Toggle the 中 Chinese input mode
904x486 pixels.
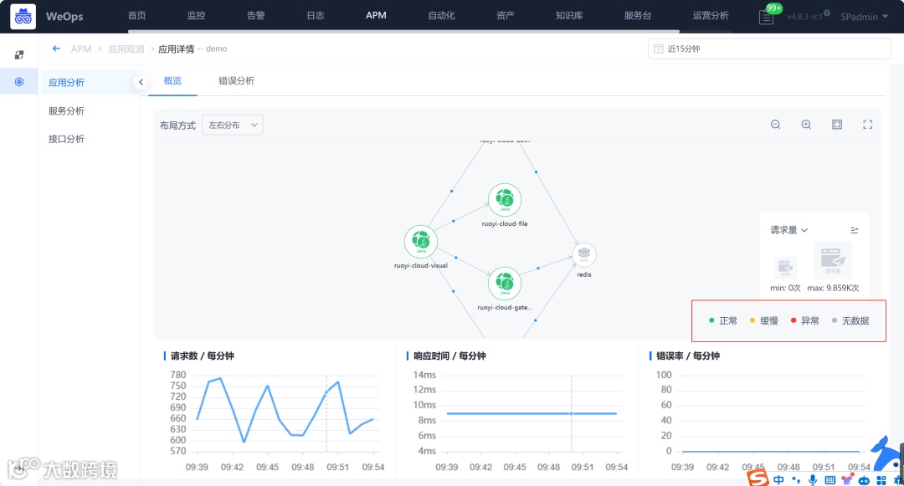tap(779, 479)
